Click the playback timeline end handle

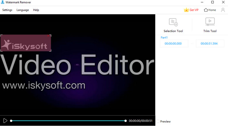click(x=125, y=121)
